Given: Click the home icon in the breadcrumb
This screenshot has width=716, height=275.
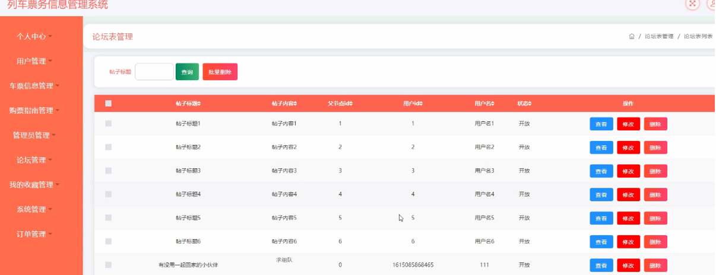Looking at the screenshot, I should 632,36.
